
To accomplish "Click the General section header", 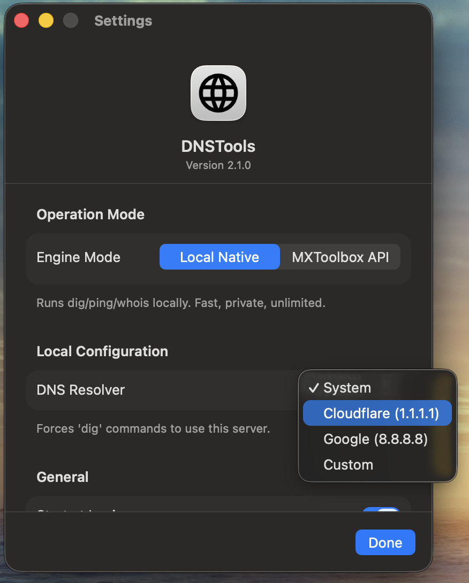I will [x=62, y=476].
